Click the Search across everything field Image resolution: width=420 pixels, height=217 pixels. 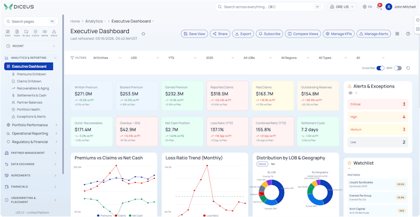click(269, 7)
